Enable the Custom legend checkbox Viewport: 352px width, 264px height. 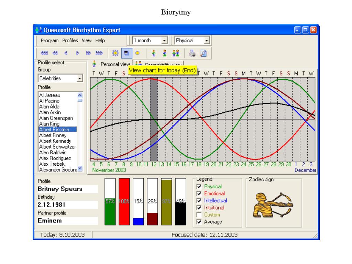[x=199, y=214]
